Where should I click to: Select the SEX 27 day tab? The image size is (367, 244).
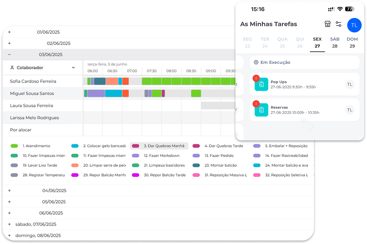pos(317,43)
